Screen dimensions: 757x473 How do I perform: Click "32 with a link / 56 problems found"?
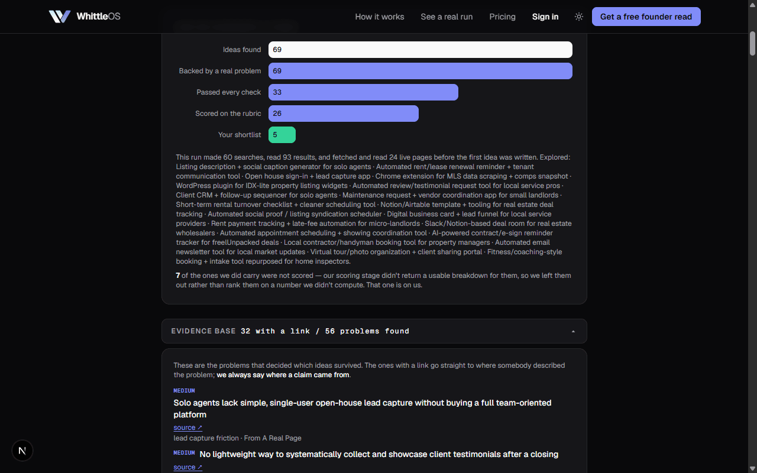[x=325, y=331]
